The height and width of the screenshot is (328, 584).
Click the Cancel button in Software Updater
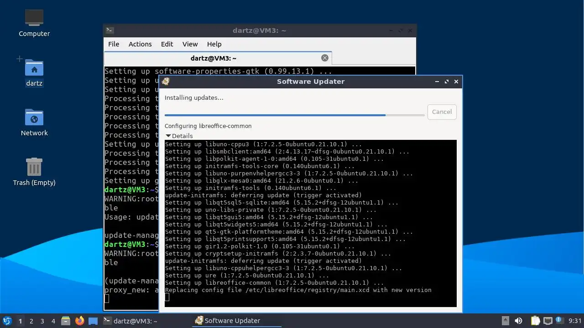[442, 112]
